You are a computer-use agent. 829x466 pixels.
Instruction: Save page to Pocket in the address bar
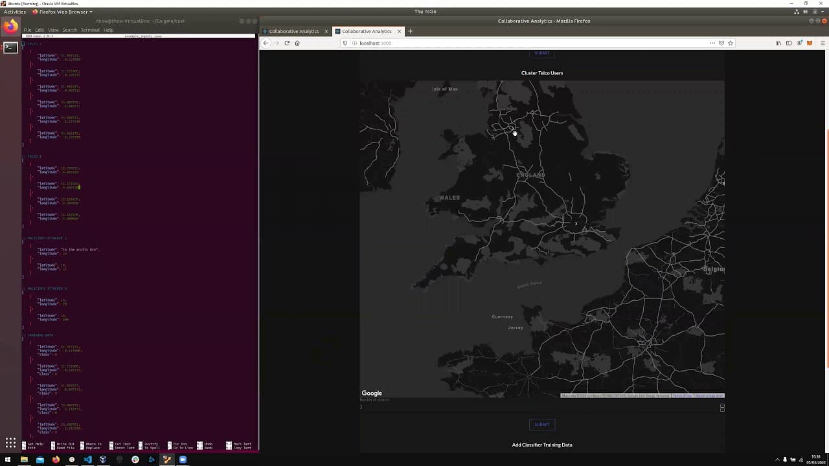[x=721, y=43]
